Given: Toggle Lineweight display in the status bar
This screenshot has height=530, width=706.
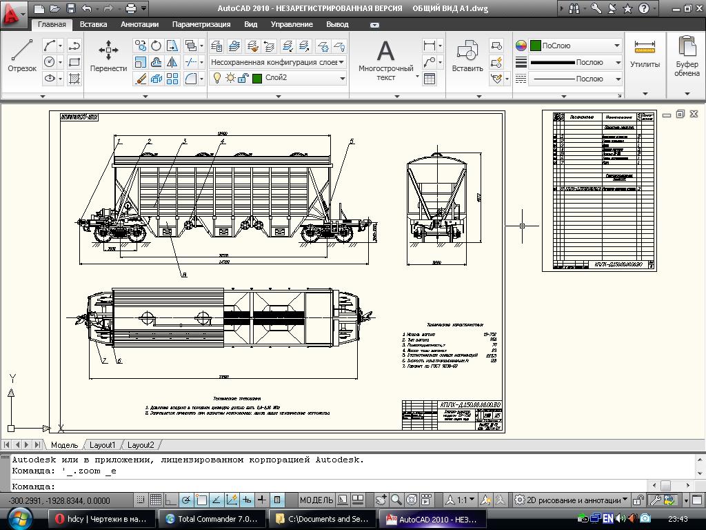Looking at the screenshot, I should point(262,500).
